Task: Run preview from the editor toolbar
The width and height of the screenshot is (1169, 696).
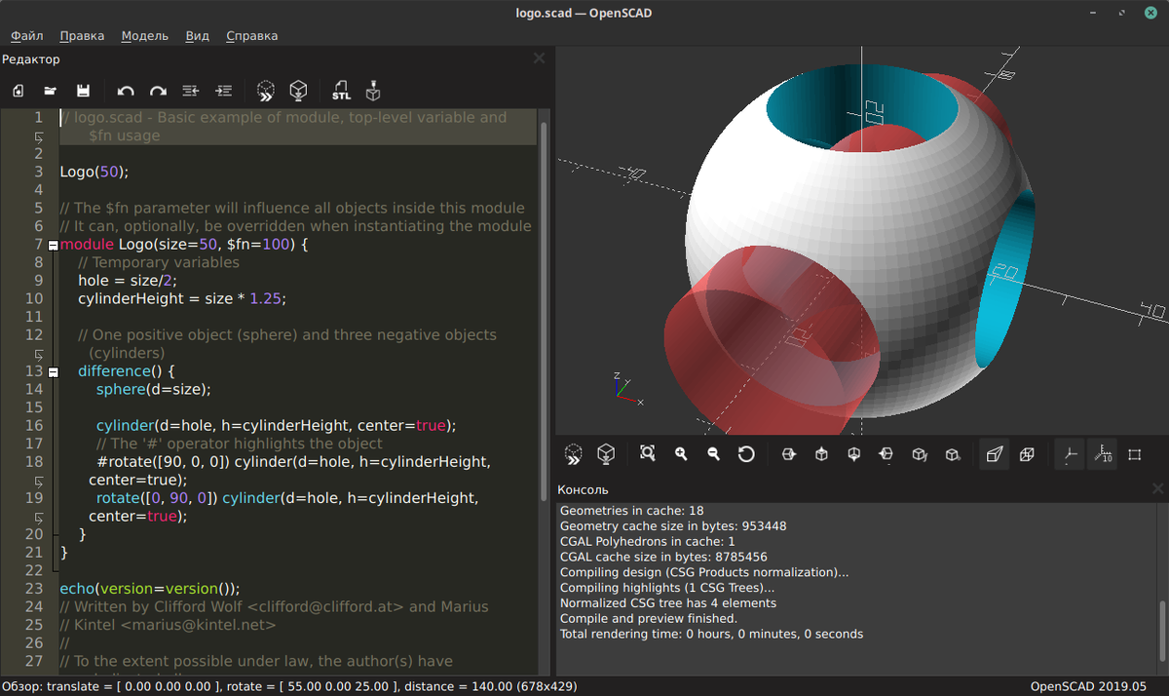Action: tap(266, 91)
